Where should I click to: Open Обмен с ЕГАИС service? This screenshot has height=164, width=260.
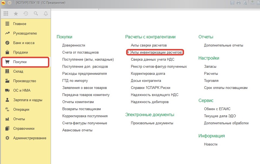[217, 109]
